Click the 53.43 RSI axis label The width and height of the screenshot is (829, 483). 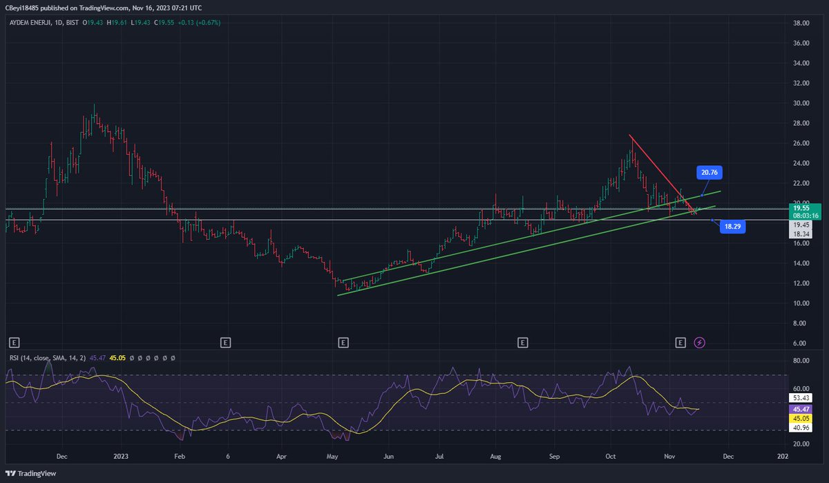pos(801,399)
